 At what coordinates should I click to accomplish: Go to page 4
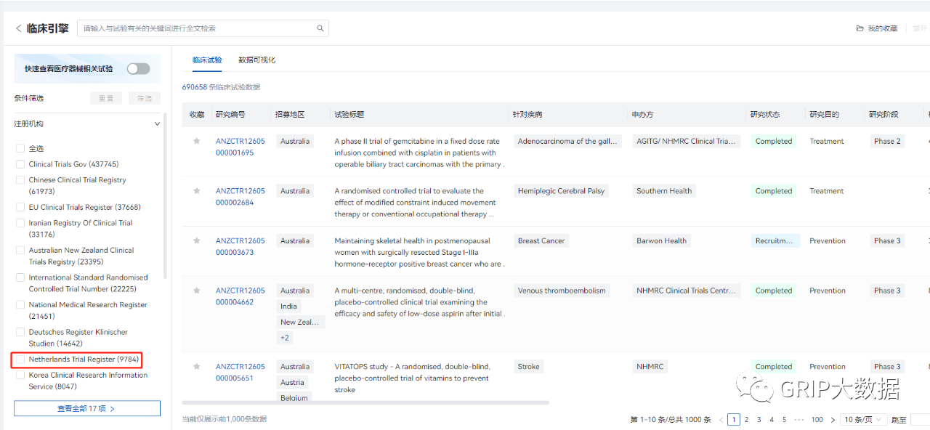click(772, 420)
